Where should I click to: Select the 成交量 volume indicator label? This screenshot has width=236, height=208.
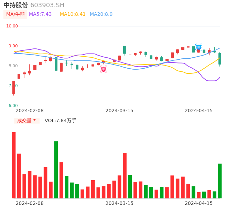click(24, 120)
